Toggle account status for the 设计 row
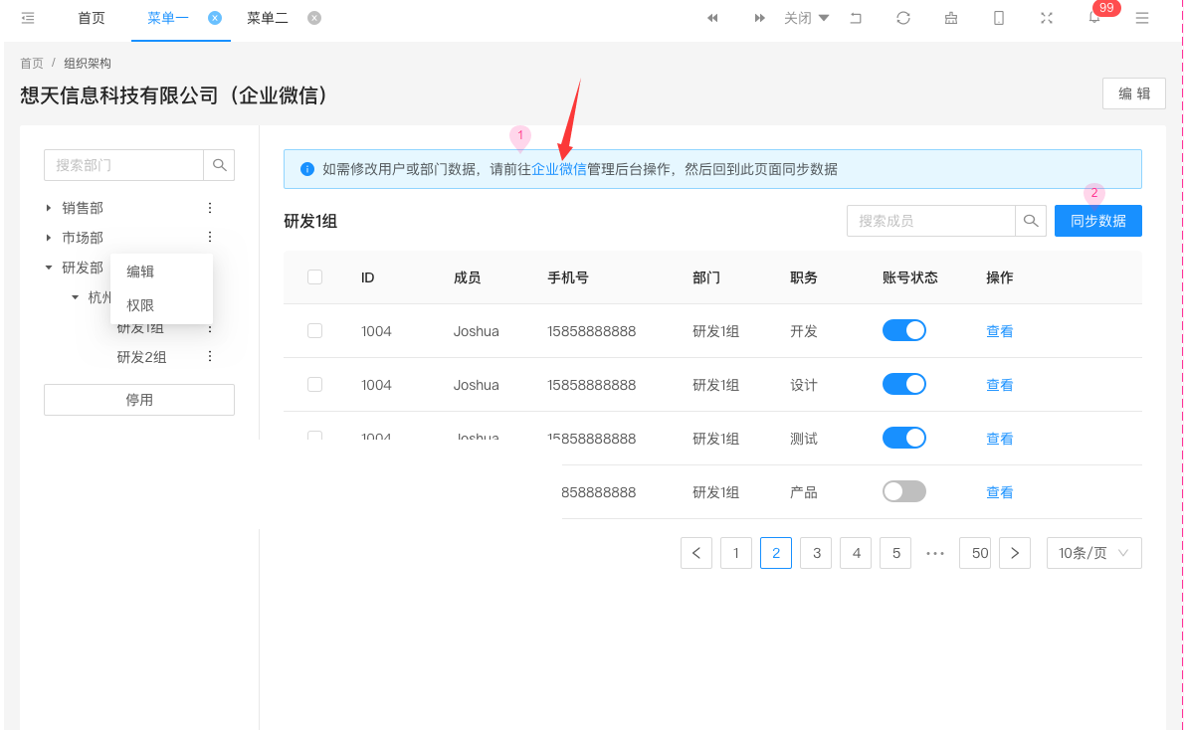1184x730 pixels. click(x=903, y=384)
